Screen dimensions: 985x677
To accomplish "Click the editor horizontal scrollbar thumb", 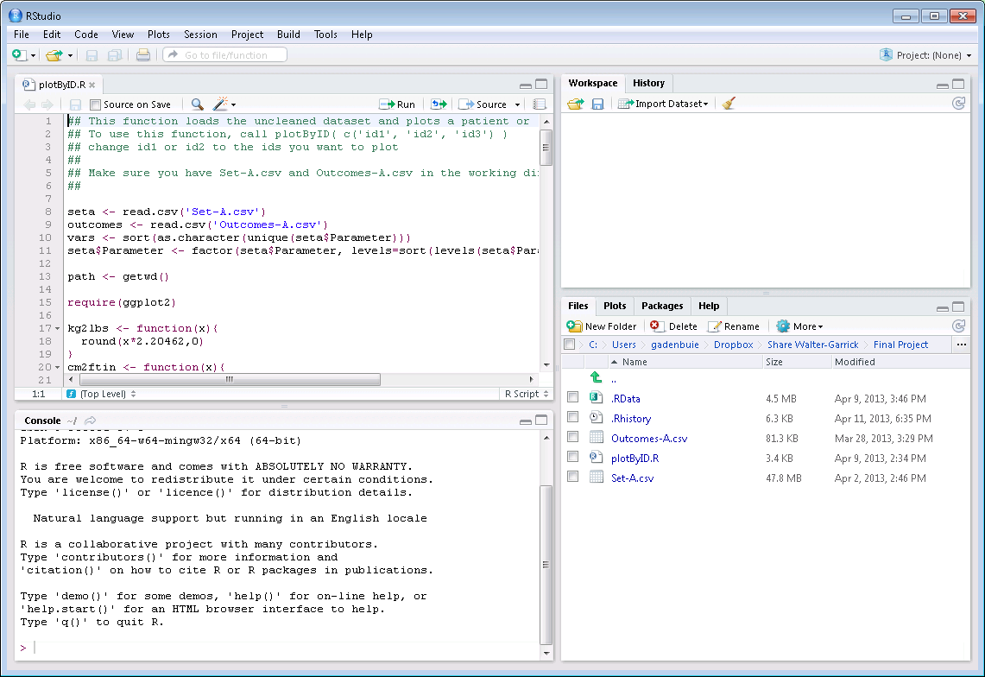I will tap(230, 380).
